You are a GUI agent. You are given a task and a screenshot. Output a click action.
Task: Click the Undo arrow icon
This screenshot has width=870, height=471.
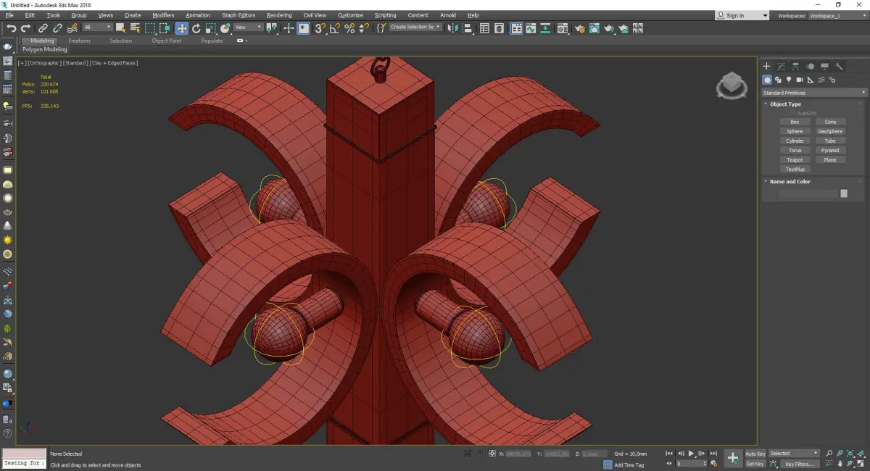pos(11,28)
